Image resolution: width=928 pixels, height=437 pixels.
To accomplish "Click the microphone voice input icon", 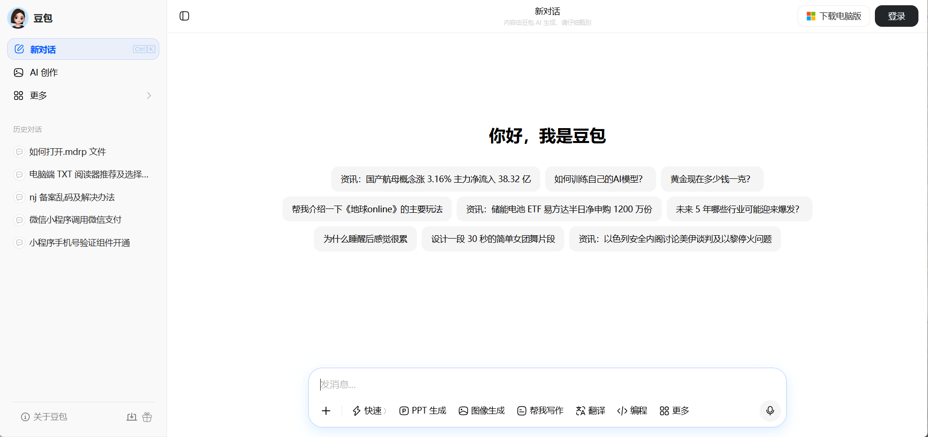I will pos(770,411).
